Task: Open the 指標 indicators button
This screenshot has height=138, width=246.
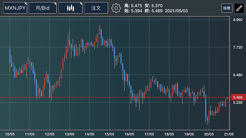Action: pos(227,8)
